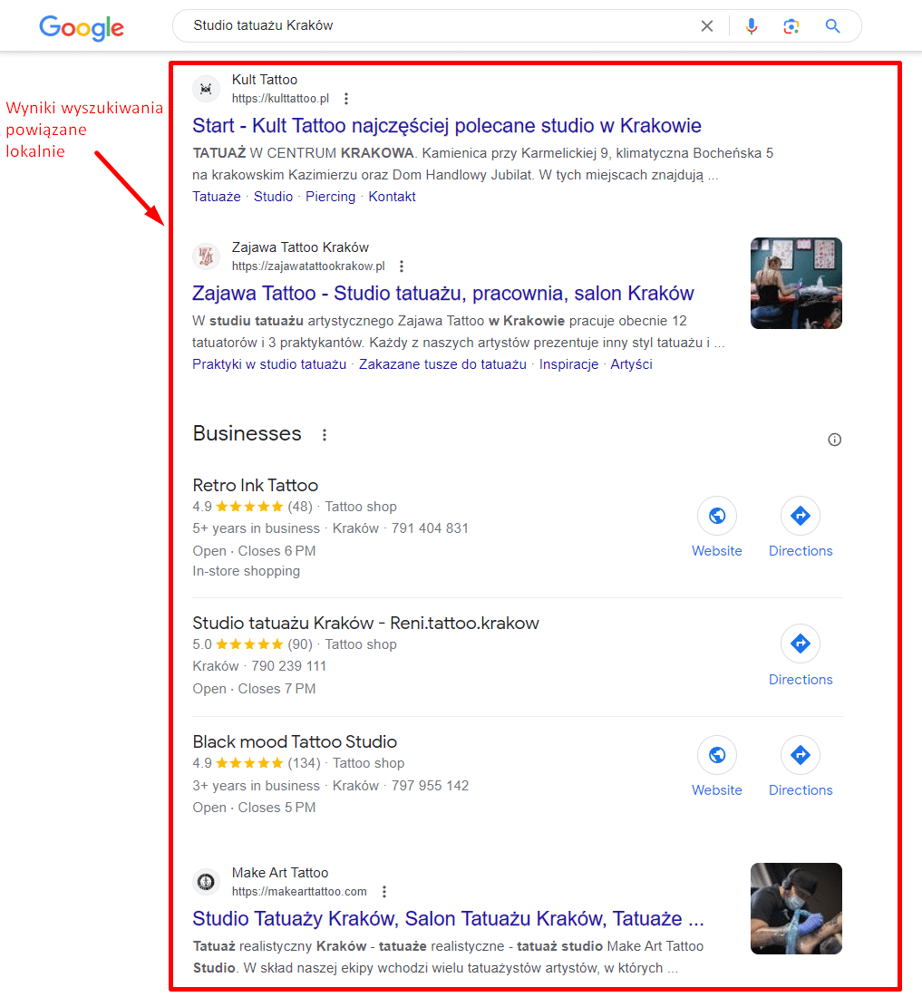The image size is (922, 997).
Task: Open the Inspiracje sitelink
Action: pos(568,364)
